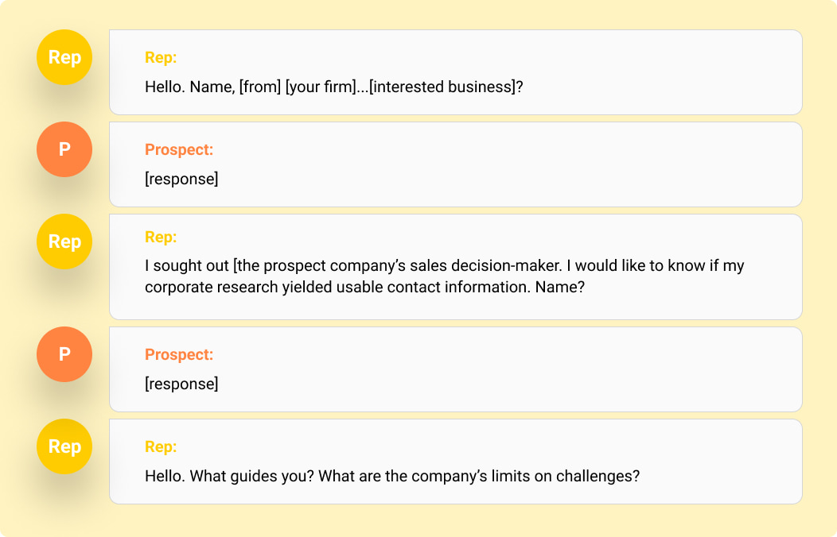This screenshot has height=537, width=837.
Task: Click 'Hello. Name,' in the first message
Action: pos(189,87)
